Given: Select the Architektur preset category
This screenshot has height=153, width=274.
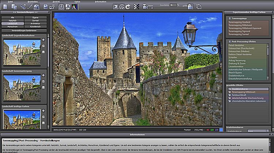Looking at the screenshot, I should coord(35,23).
